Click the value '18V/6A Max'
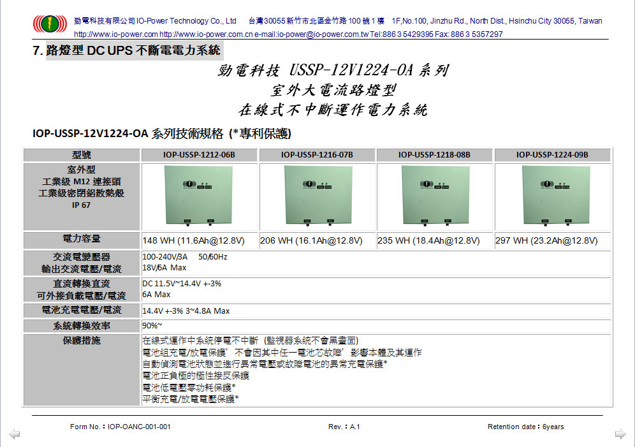The width and height of the screenshot is (635, 447). click(164, 268)
